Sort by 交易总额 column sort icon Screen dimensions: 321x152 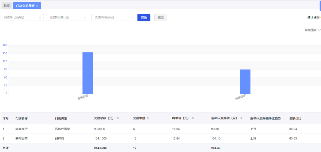[118, 118]
